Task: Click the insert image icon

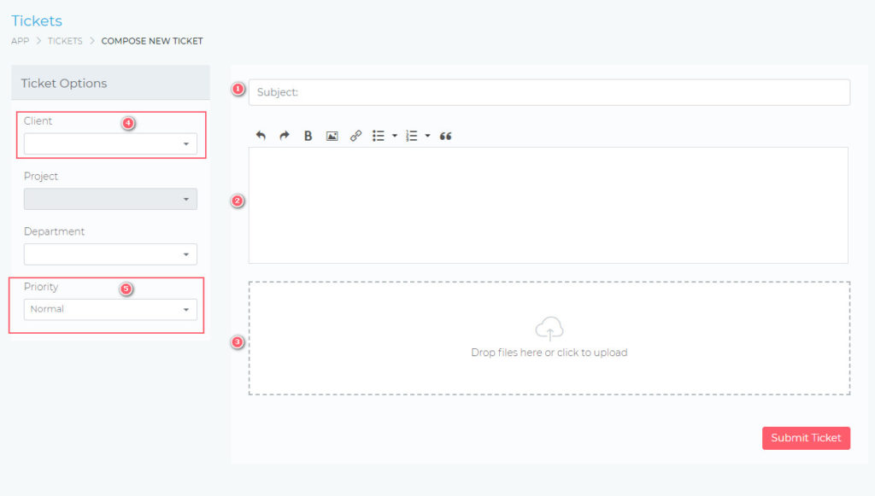Action: coord(331,135)
